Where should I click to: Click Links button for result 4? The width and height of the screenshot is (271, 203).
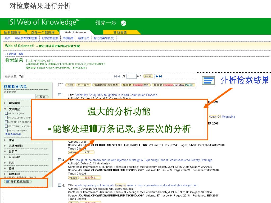click(x=74, y=178)
